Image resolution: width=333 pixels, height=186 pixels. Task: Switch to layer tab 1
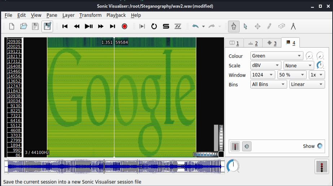[x=234, y=43]
